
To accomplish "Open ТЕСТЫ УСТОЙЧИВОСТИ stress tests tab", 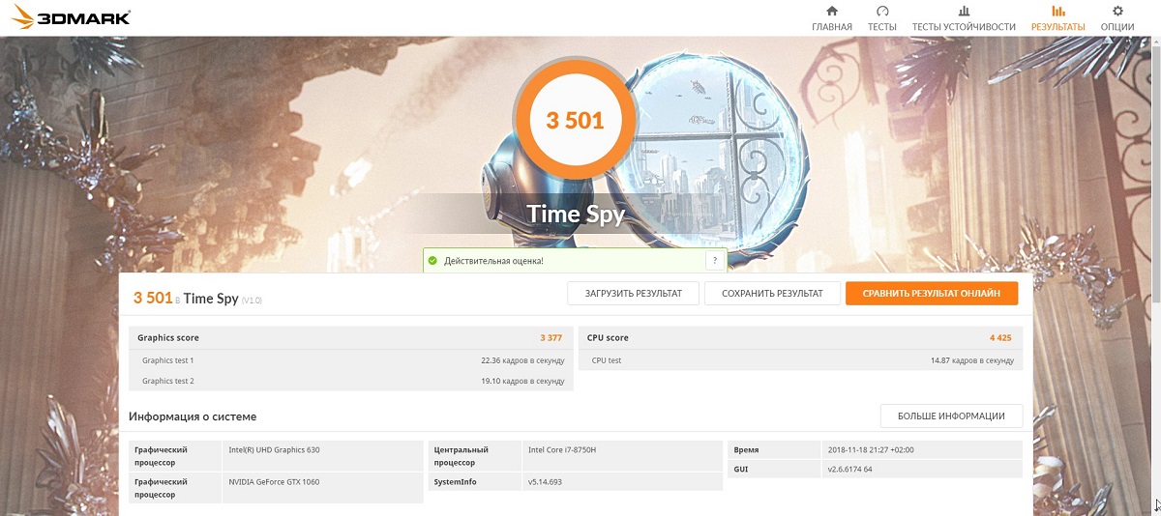I will (x=964, y=17).
